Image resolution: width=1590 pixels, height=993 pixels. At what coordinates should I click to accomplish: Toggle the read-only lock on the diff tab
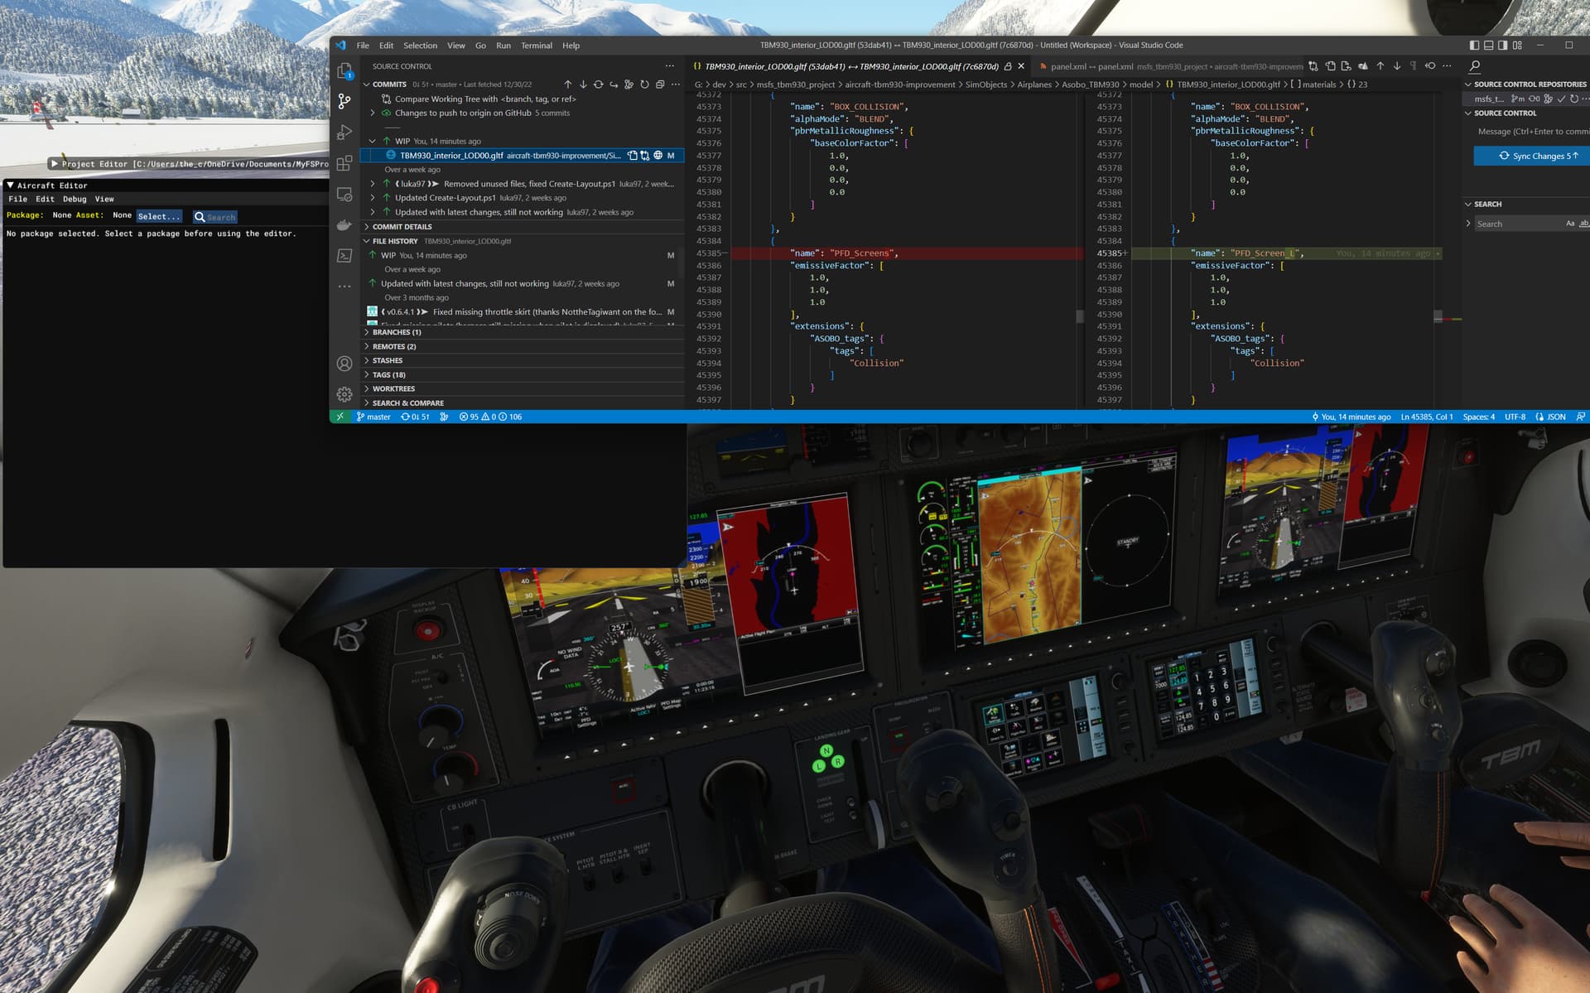pos(1008,66)
